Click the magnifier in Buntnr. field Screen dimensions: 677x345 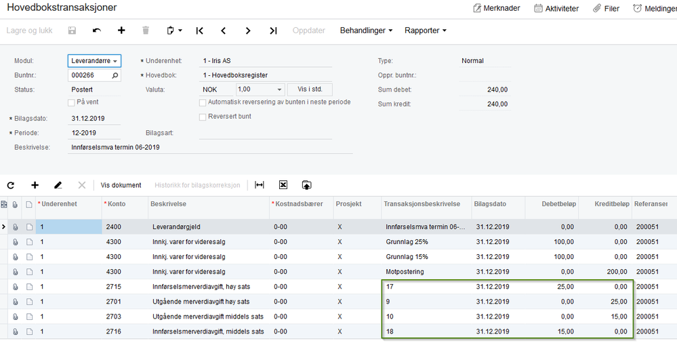115,75
